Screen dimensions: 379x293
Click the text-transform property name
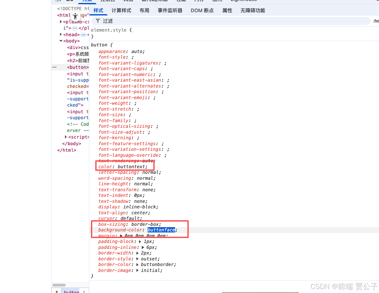117,190
